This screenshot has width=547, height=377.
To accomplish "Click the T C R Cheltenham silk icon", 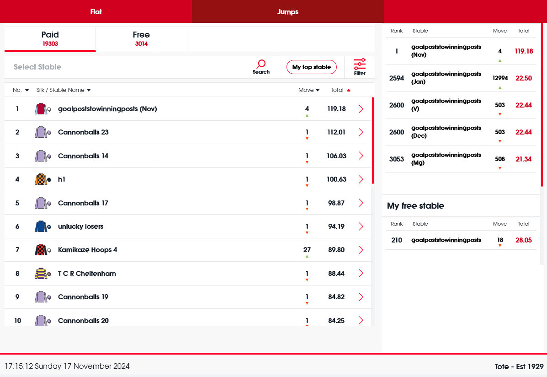I will coord(41,274).
